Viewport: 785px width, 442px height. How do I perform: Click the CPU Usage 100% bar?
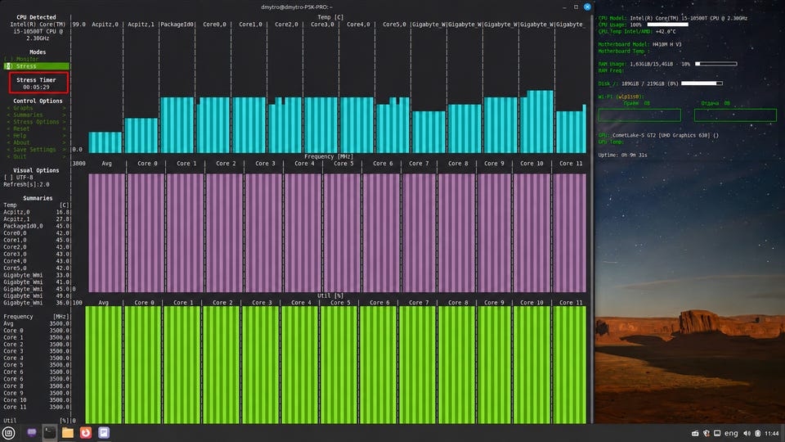(667, 25)
